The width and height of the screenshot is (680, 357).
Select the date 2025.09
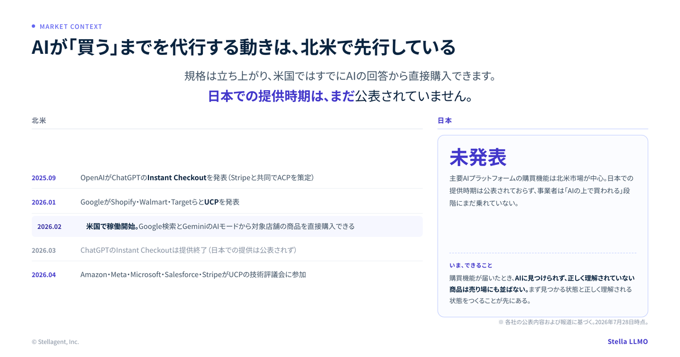point(44,178)
